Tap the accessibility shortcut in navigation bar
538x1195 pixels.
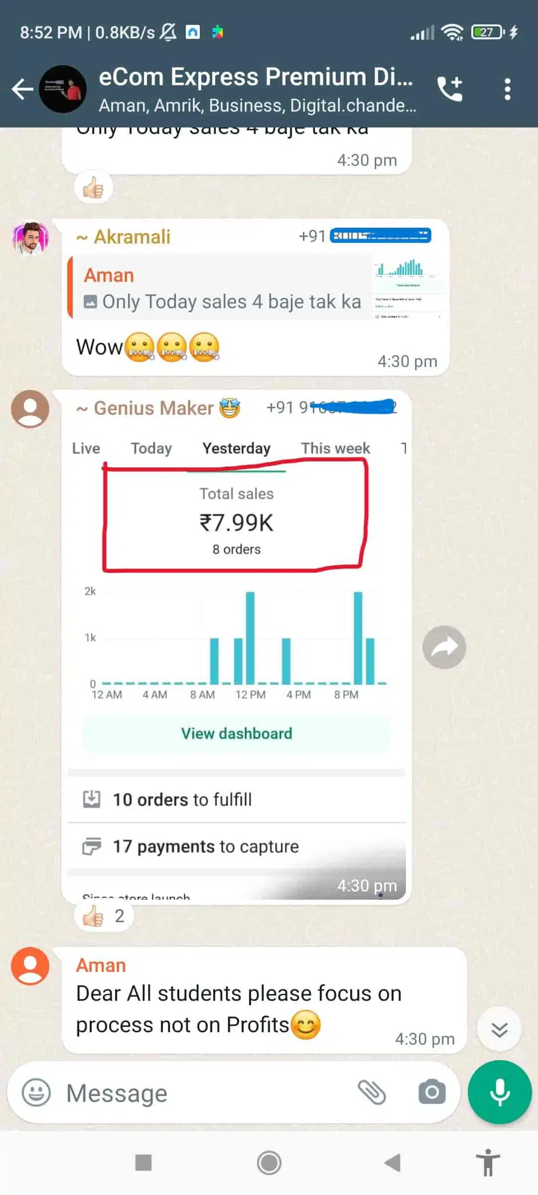point(488,1163)
